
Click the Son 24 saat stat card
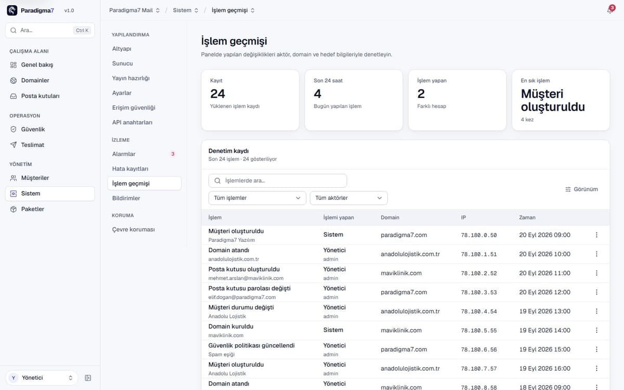(x=354, y=100)
